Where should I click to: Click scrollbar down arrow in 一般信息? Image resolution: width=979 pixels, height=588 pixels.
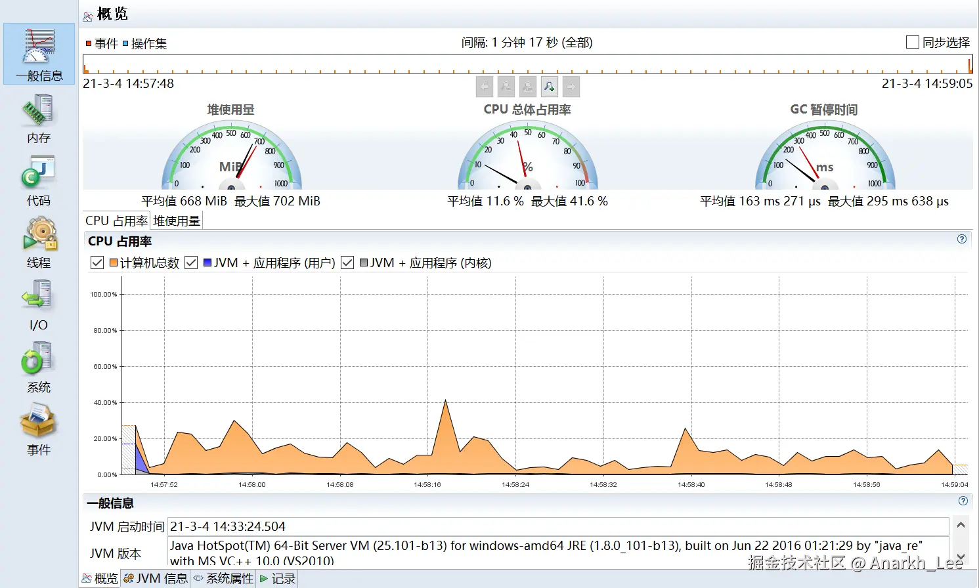[x=961, y=556]
